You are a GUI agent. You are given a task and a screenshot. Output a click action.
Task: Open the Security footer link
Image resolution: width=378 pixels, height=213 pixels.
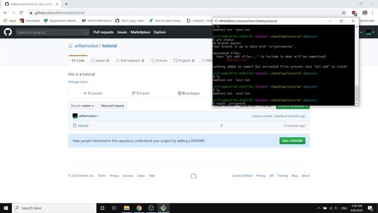[x=128, y=176]
